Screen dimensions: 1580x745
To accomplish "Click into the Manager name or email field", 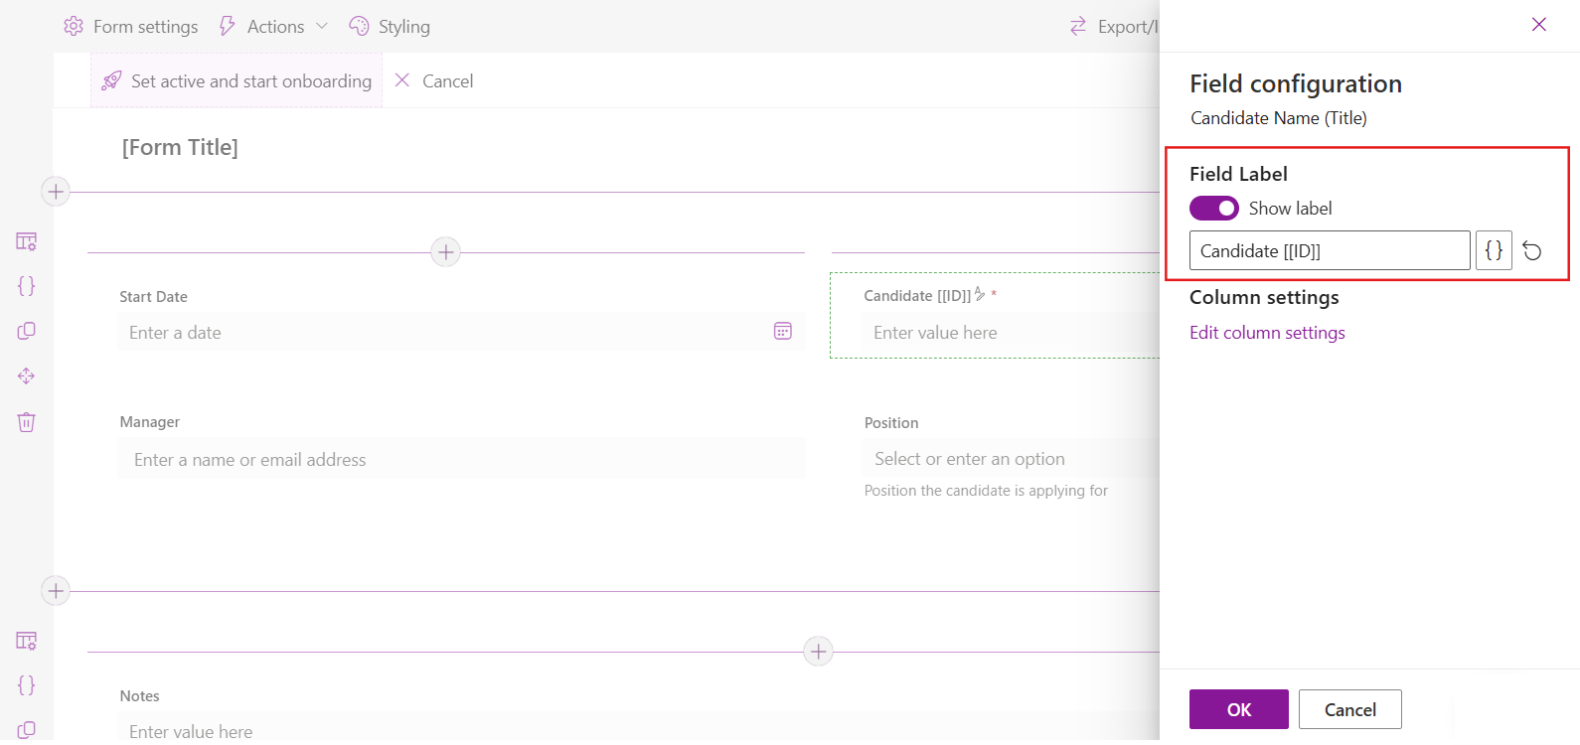I will pos(461,460).
